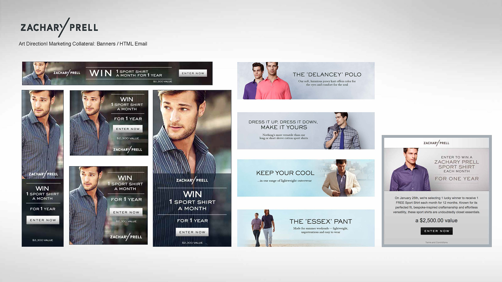This screenshot has height=282, width=502.
Task: Click the logo in the leaderboard banner
Action: [x=67, y=73]
